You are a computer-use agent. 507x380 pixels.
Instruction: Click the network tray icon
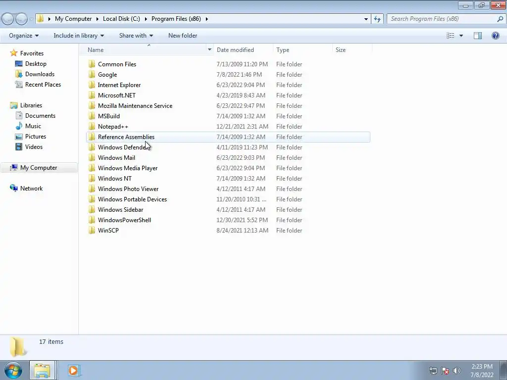pyautogui.click(x=433, y=370)
